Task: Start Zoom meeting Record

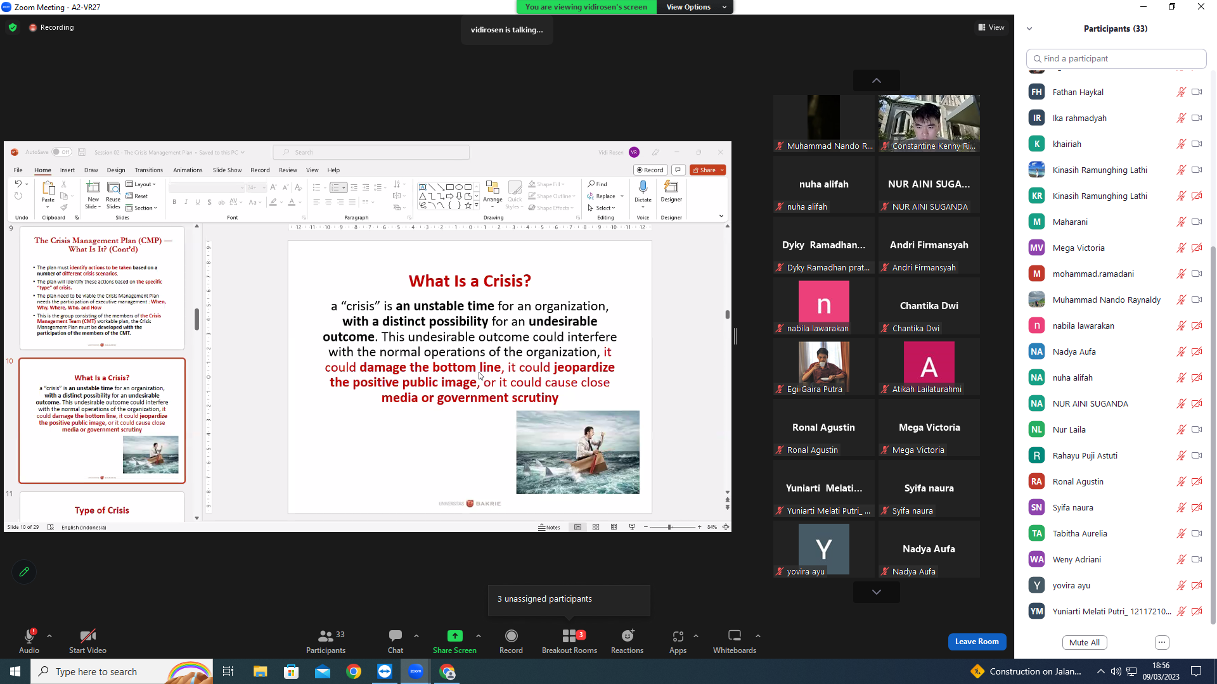Action: point(511,640)
